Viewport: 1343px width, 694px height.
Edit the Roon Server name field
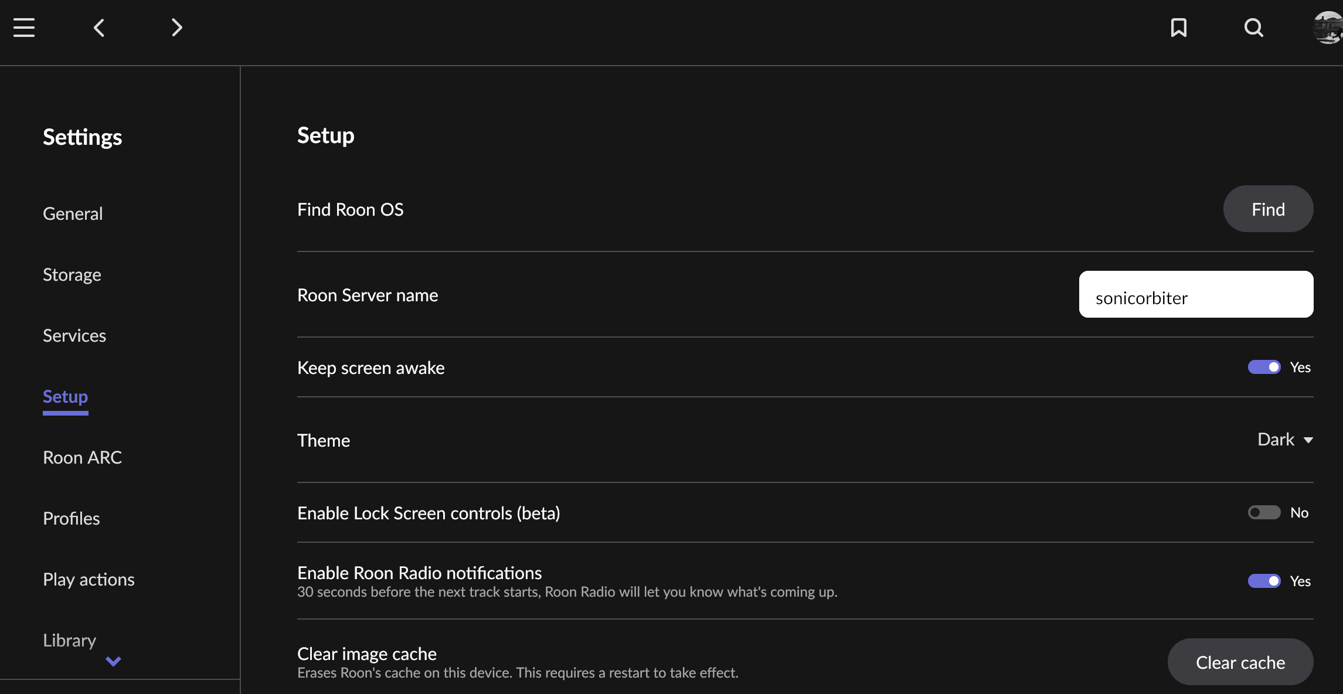(1196, 294)
